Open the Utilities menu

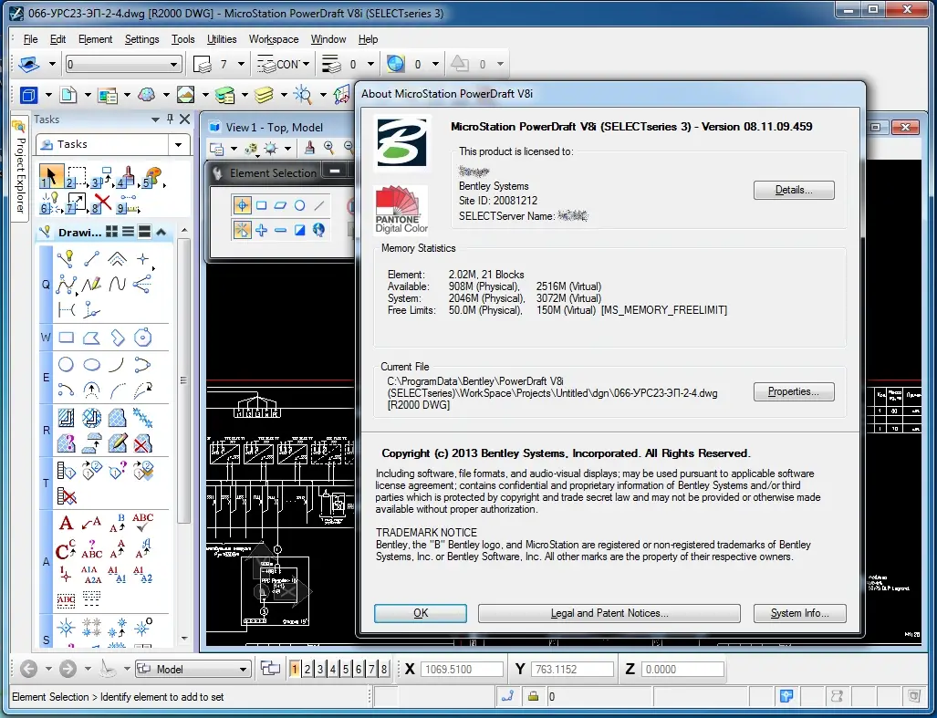pyautogui.click(x=222, y=39)
